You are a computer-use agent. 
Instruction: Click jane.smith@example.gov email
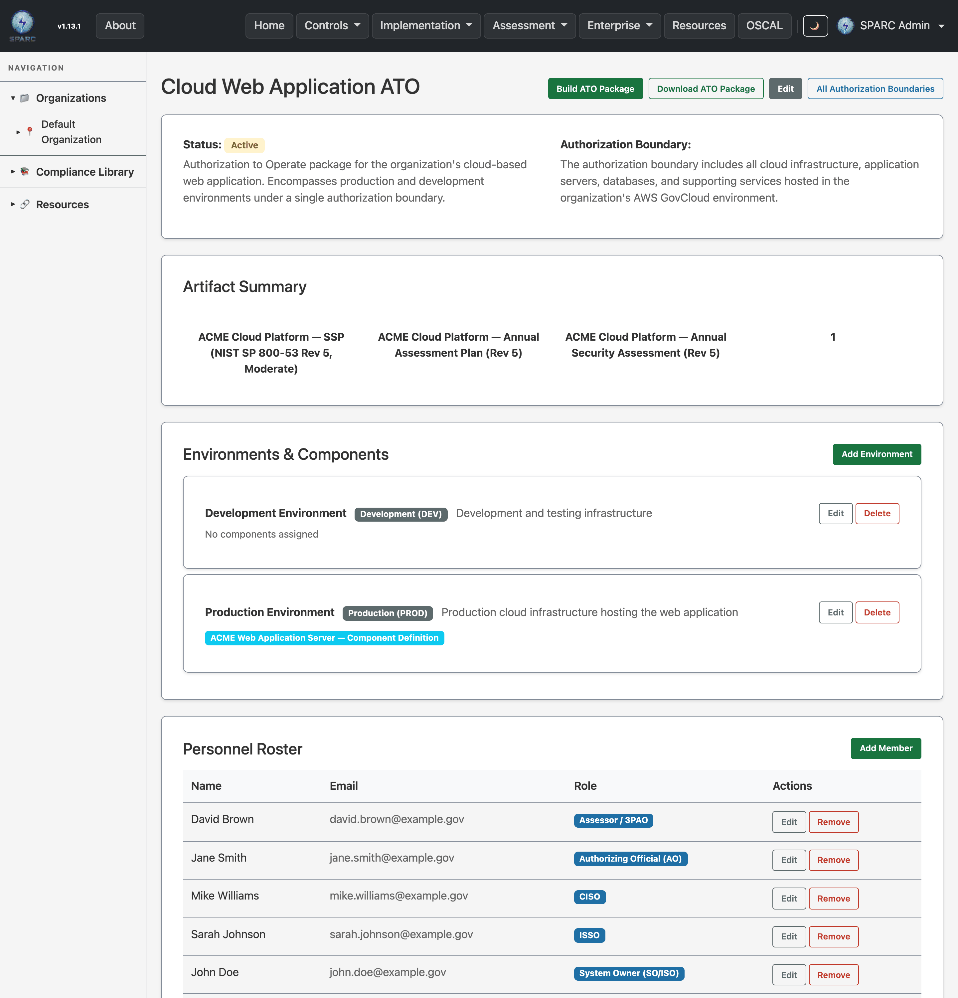392,858
